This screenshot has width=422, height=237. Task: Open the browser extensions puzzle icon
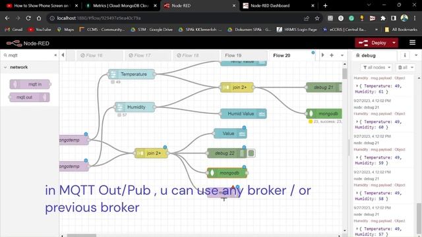pyautogui.click(x=383, y=18)
